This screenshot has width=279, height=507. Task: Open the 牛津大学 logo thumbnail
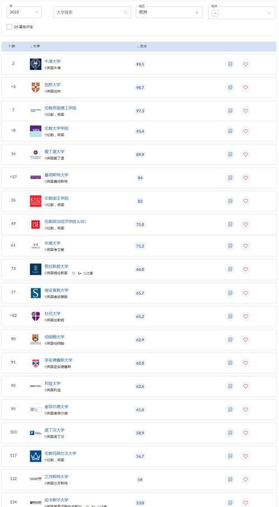[x=36, y=64]
